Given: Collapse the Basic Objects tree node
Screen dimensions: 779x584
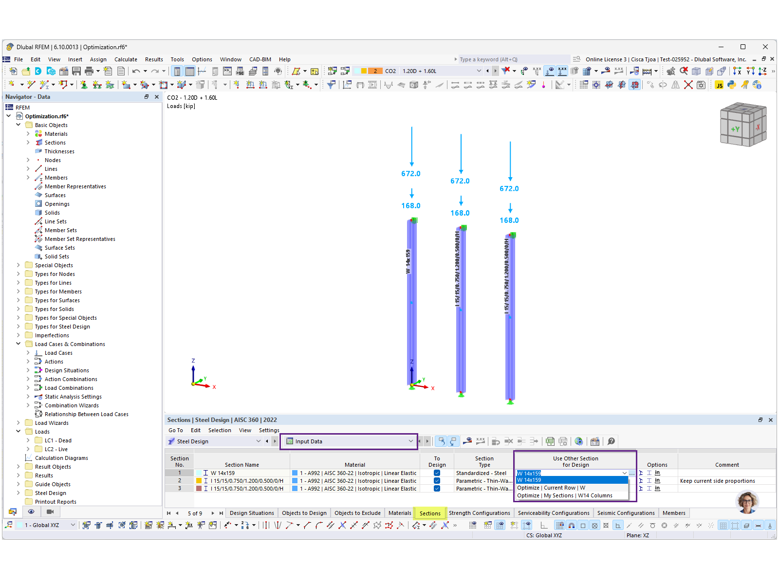Looking at the screenshot, I should (x=19, y=125).
